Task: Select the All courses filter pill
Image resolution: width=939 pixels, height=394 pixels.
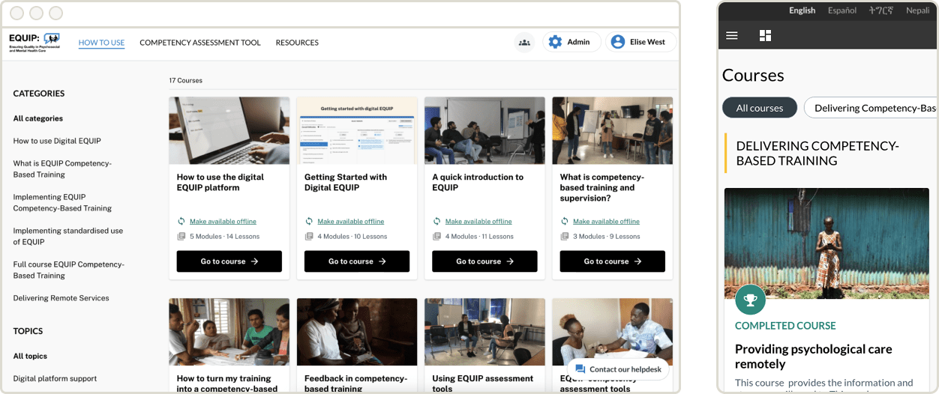Action: point(759,108)
